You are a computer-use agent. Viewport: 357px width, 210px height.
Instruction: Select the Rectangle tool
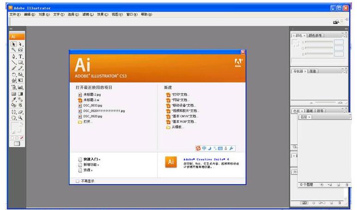click(20, 62)
